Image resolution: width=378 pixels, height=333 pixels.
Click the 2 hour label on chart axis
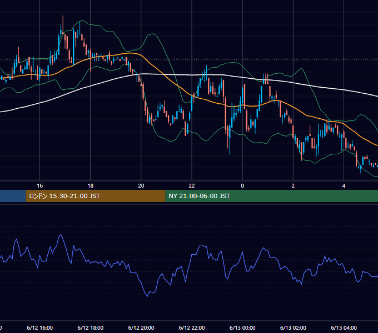tap(293, 185)
